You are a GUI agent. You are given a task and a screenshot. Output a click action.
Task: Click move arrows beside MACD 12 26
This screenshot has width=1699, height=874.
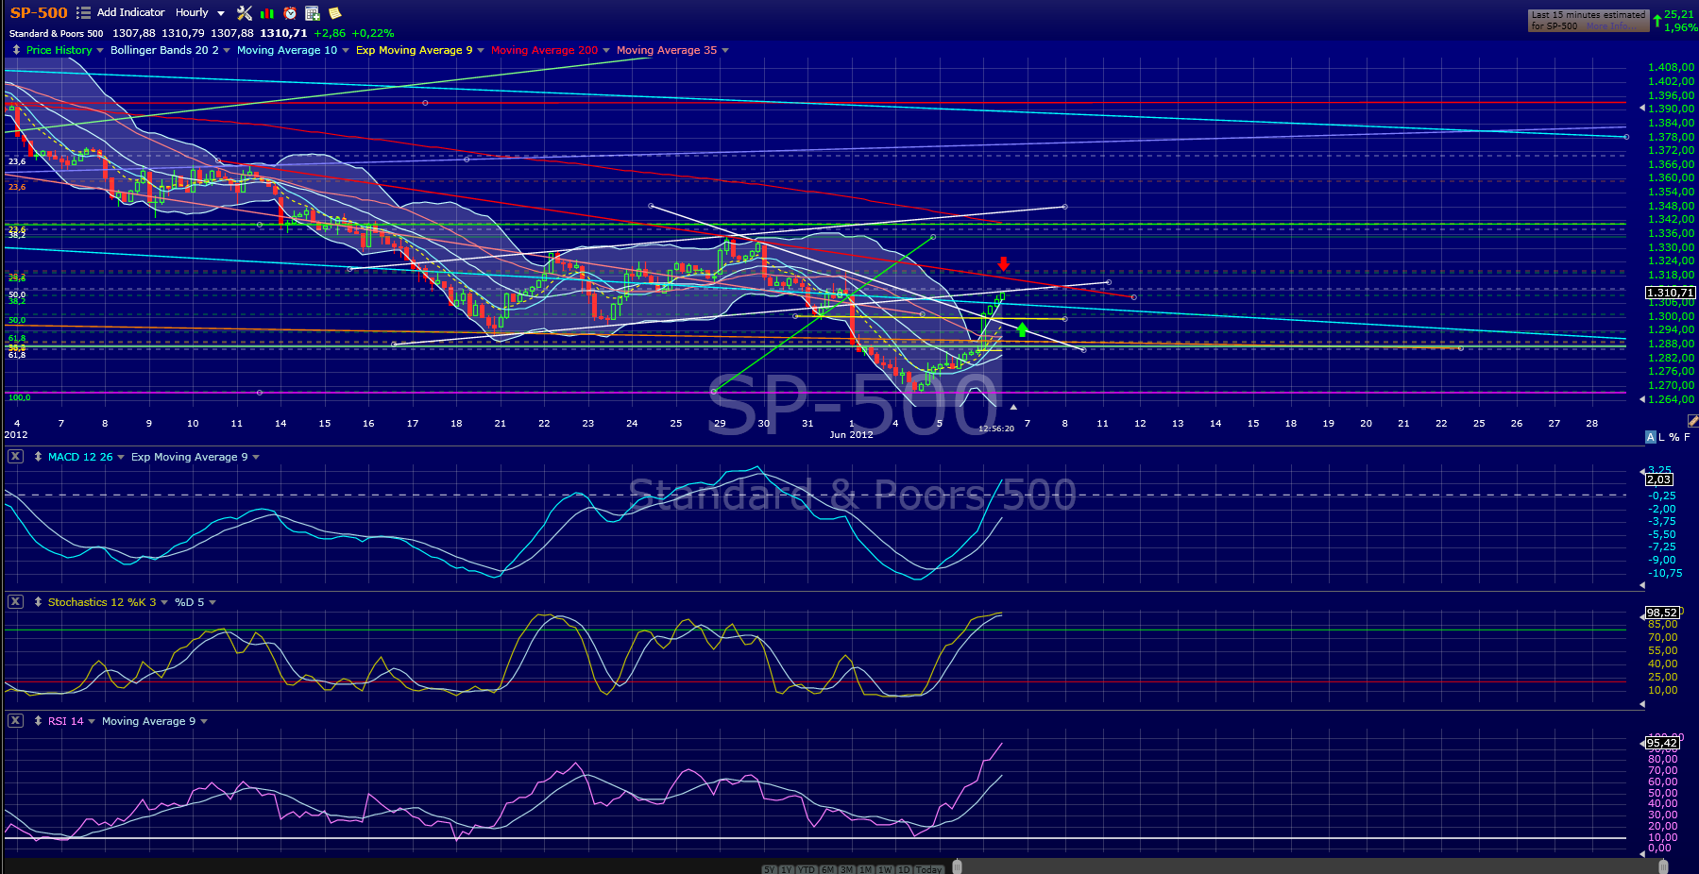(38, 457)
